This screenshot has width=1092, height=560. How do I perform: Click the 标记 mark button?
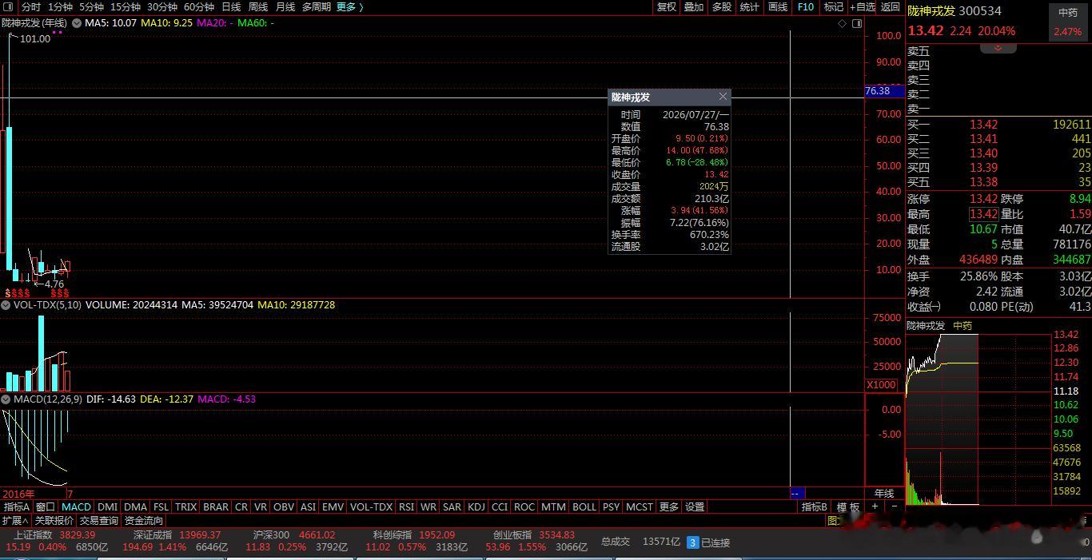tap(834, 7)
